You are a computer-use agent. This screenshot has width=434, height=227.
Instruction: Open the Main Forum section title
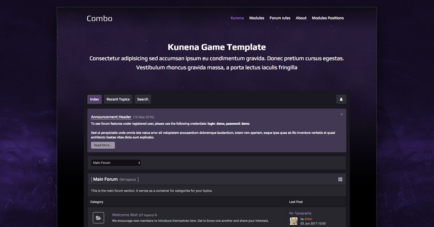105,179
